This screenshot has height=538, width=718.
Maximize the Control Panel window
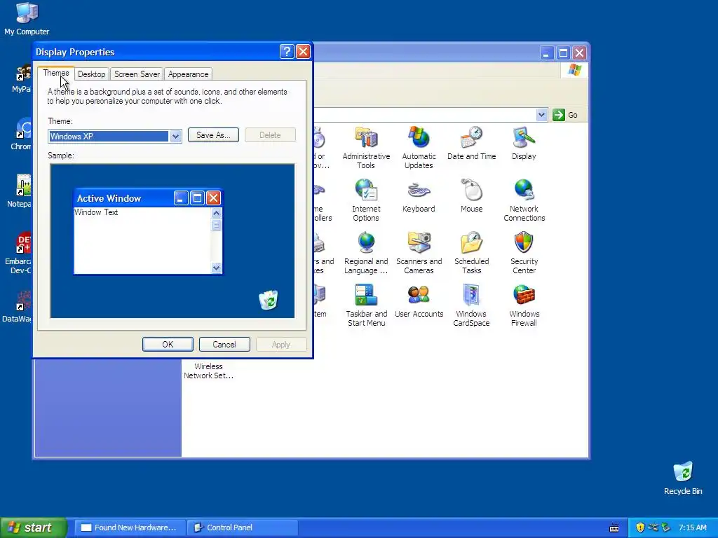click(563, 53)
